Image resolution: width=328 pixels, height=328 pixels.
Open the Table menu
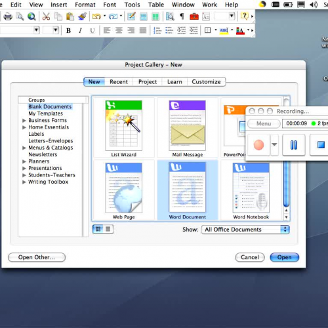pos(156,5)
